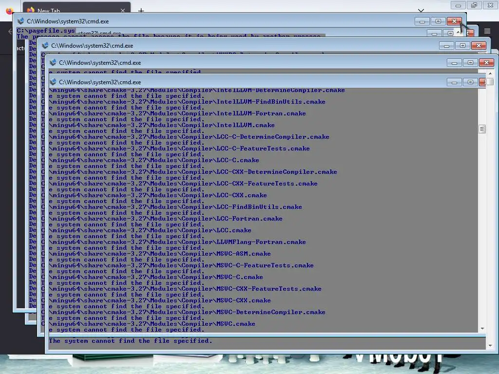
Task: Click the MSVC-CXX-FeatureTests.cmake output line
Action: [185, 289]
